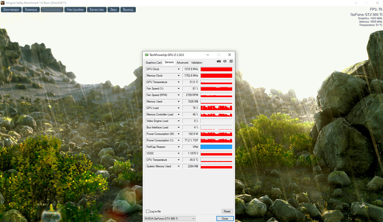Click the 192.9 W power value
Viewport: 383px width, 222px height.
pos(191,134)
